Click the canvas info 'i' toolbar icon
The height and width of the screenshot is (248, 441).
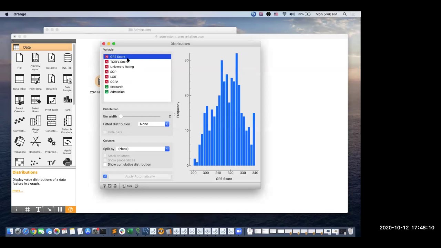[x=17, y=209]
